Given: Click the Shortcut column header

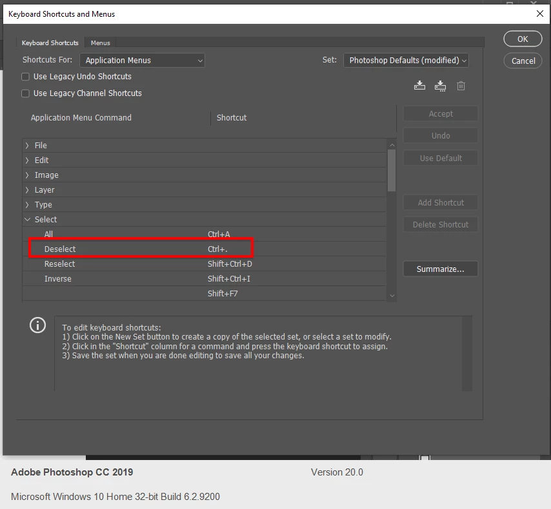Looking at the screenshot, I should (x=232, y=118).
